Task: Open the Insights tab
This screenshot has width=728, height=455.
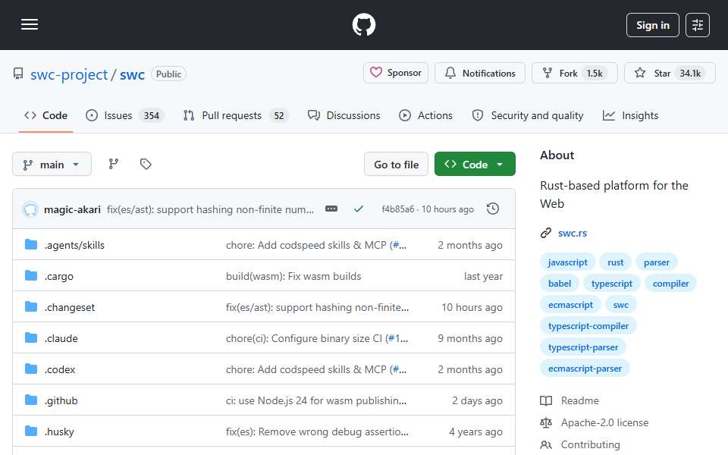Action: 630,115
